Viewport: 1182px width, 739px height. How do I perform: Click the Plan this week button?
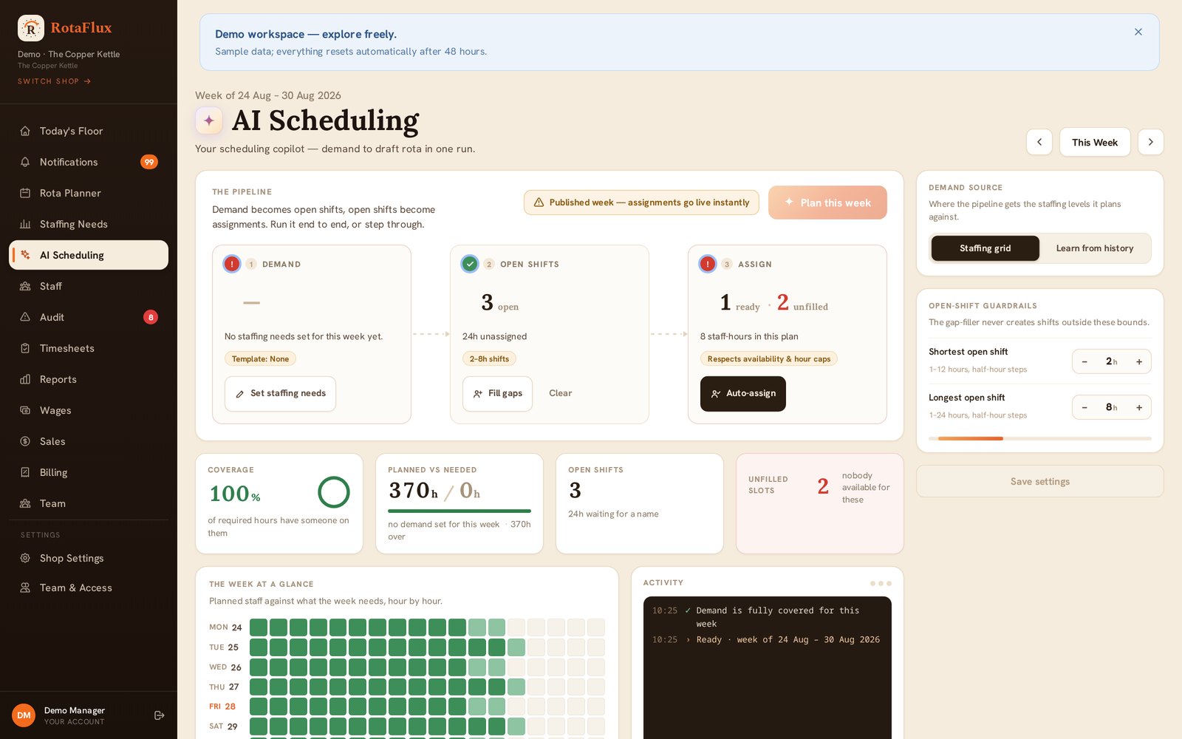(x=827, y=202)
